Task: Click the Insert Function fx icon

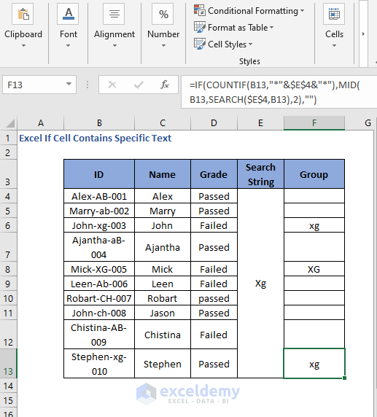Action: [165, 85]
